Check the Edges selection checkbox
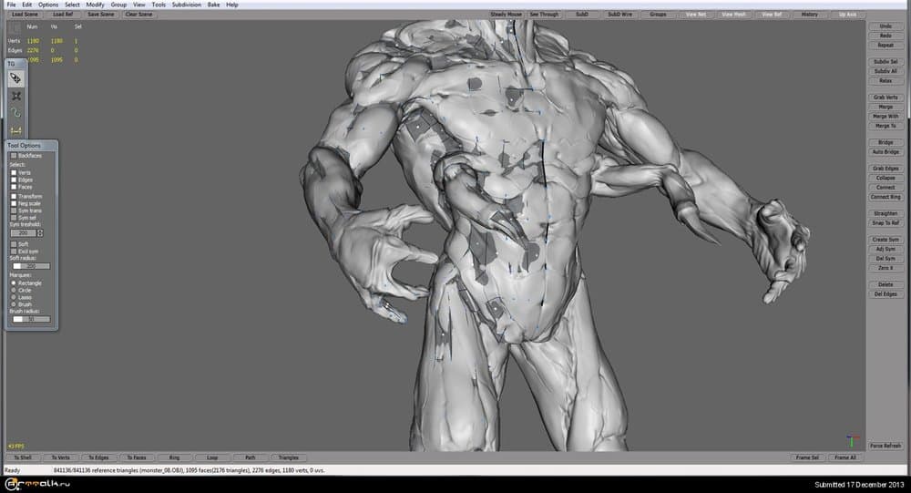Image resolution: width=911 pixels, height=493 pixels. 14,180
